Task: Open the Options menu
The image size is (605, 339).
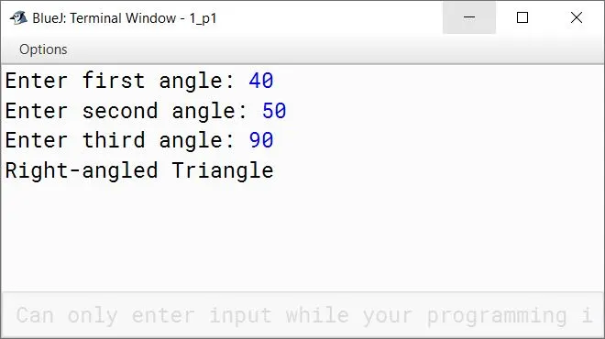Action: [43, 49]
